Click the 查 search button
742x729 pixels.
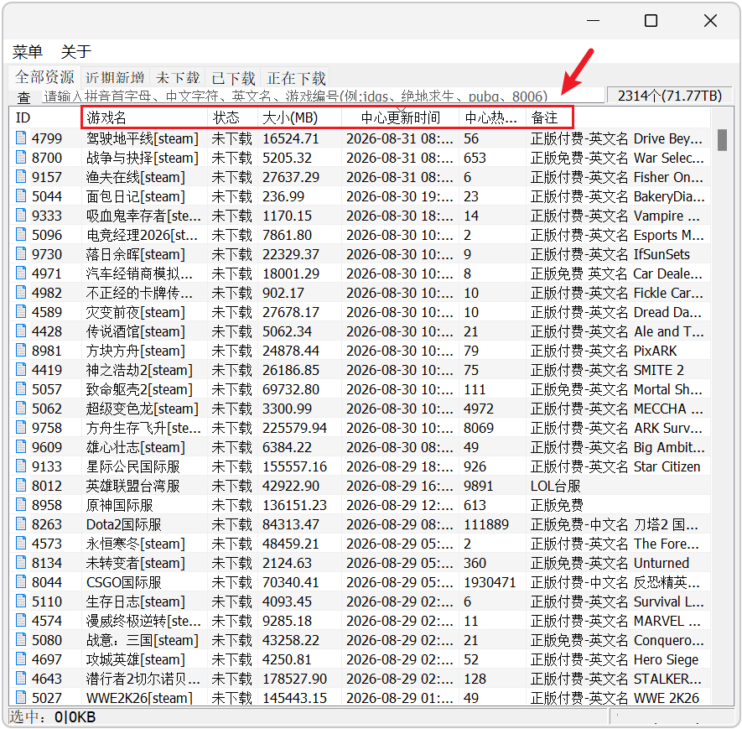[x=23, y=97]
